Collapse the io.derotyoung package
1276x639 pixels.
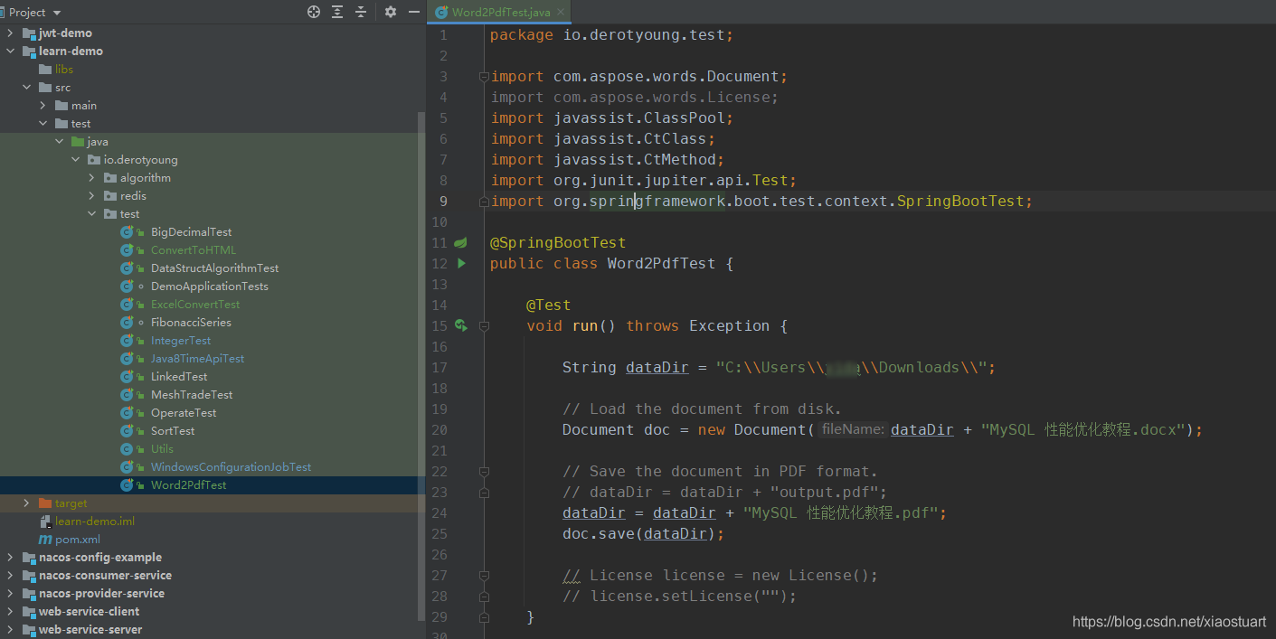[x=76, y=160]
